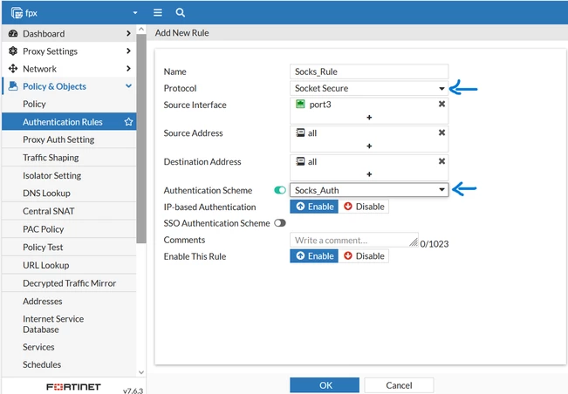Click the sidebar scroll up arrow
568x394 pixels.
[x=141, y=29]
